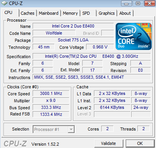Switch to the Caches tab
This screenshot has height=148, width=156.
point(28,13)
